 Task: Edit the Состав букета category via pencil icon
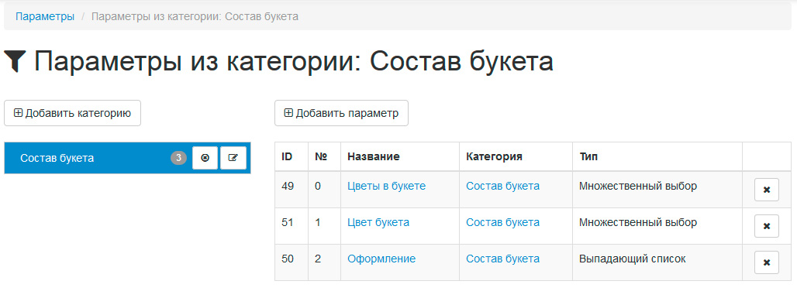coord(233,158)
